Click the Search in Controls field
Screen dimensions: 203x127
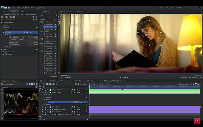click(18, 20)
